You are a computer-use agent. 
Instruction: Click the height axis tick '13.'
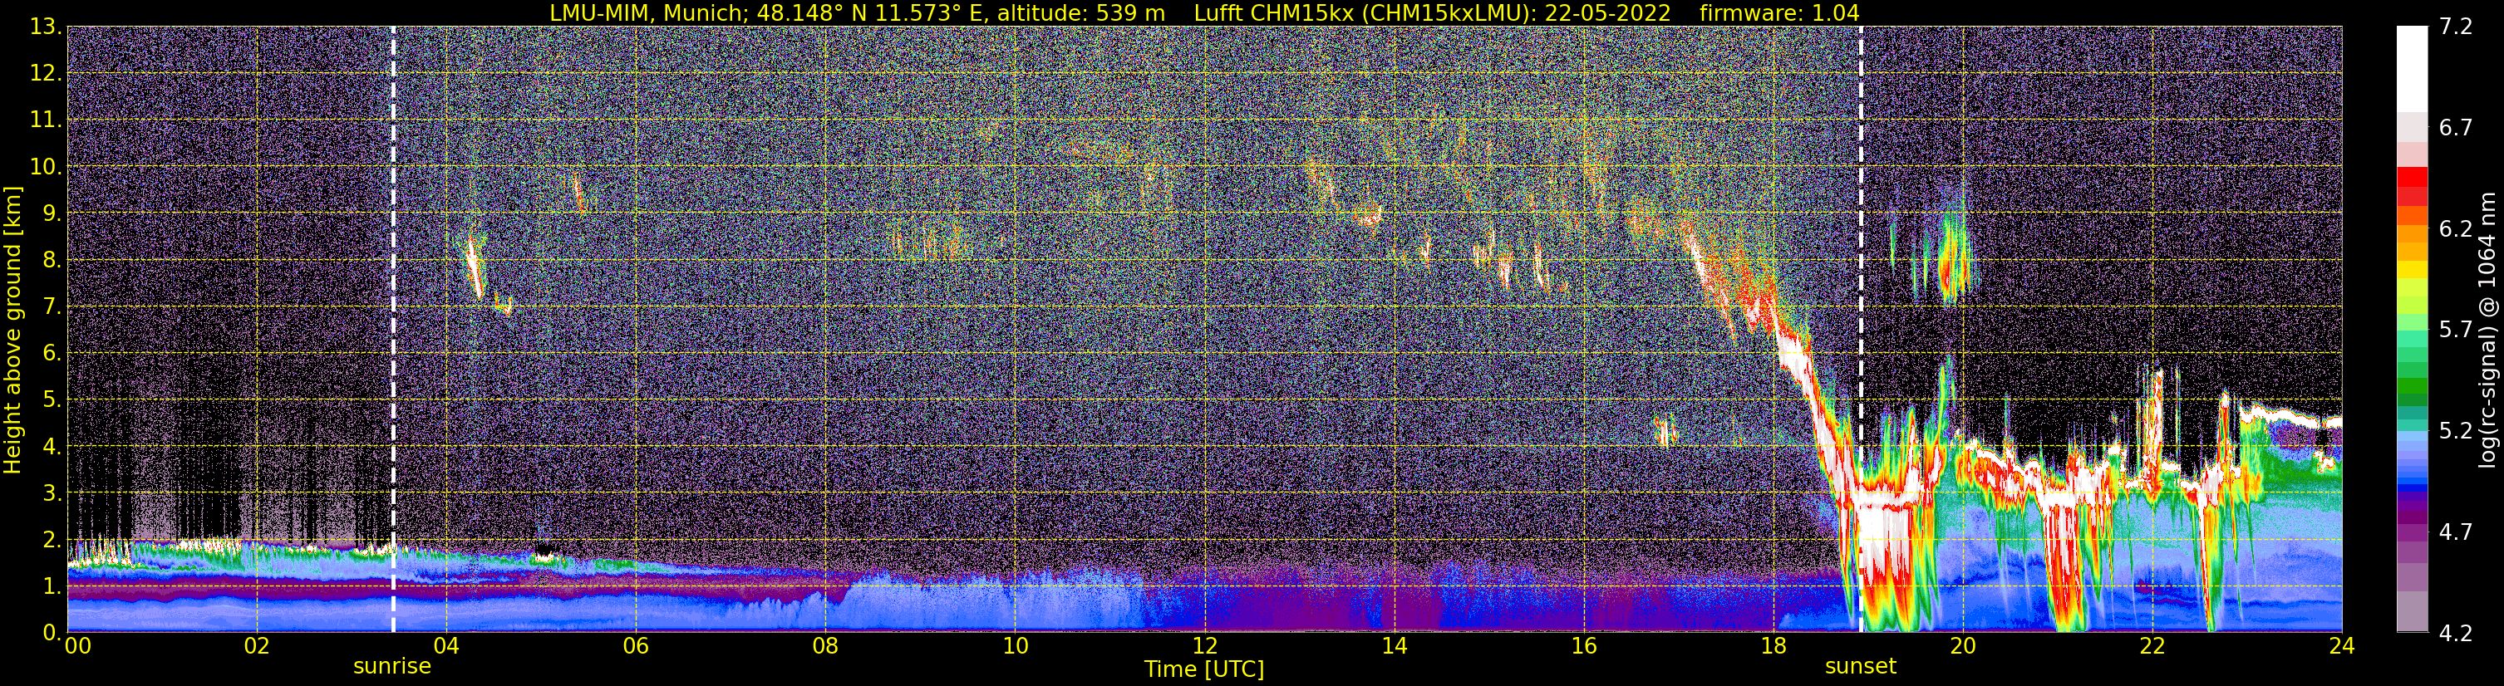tap(47, 27)
